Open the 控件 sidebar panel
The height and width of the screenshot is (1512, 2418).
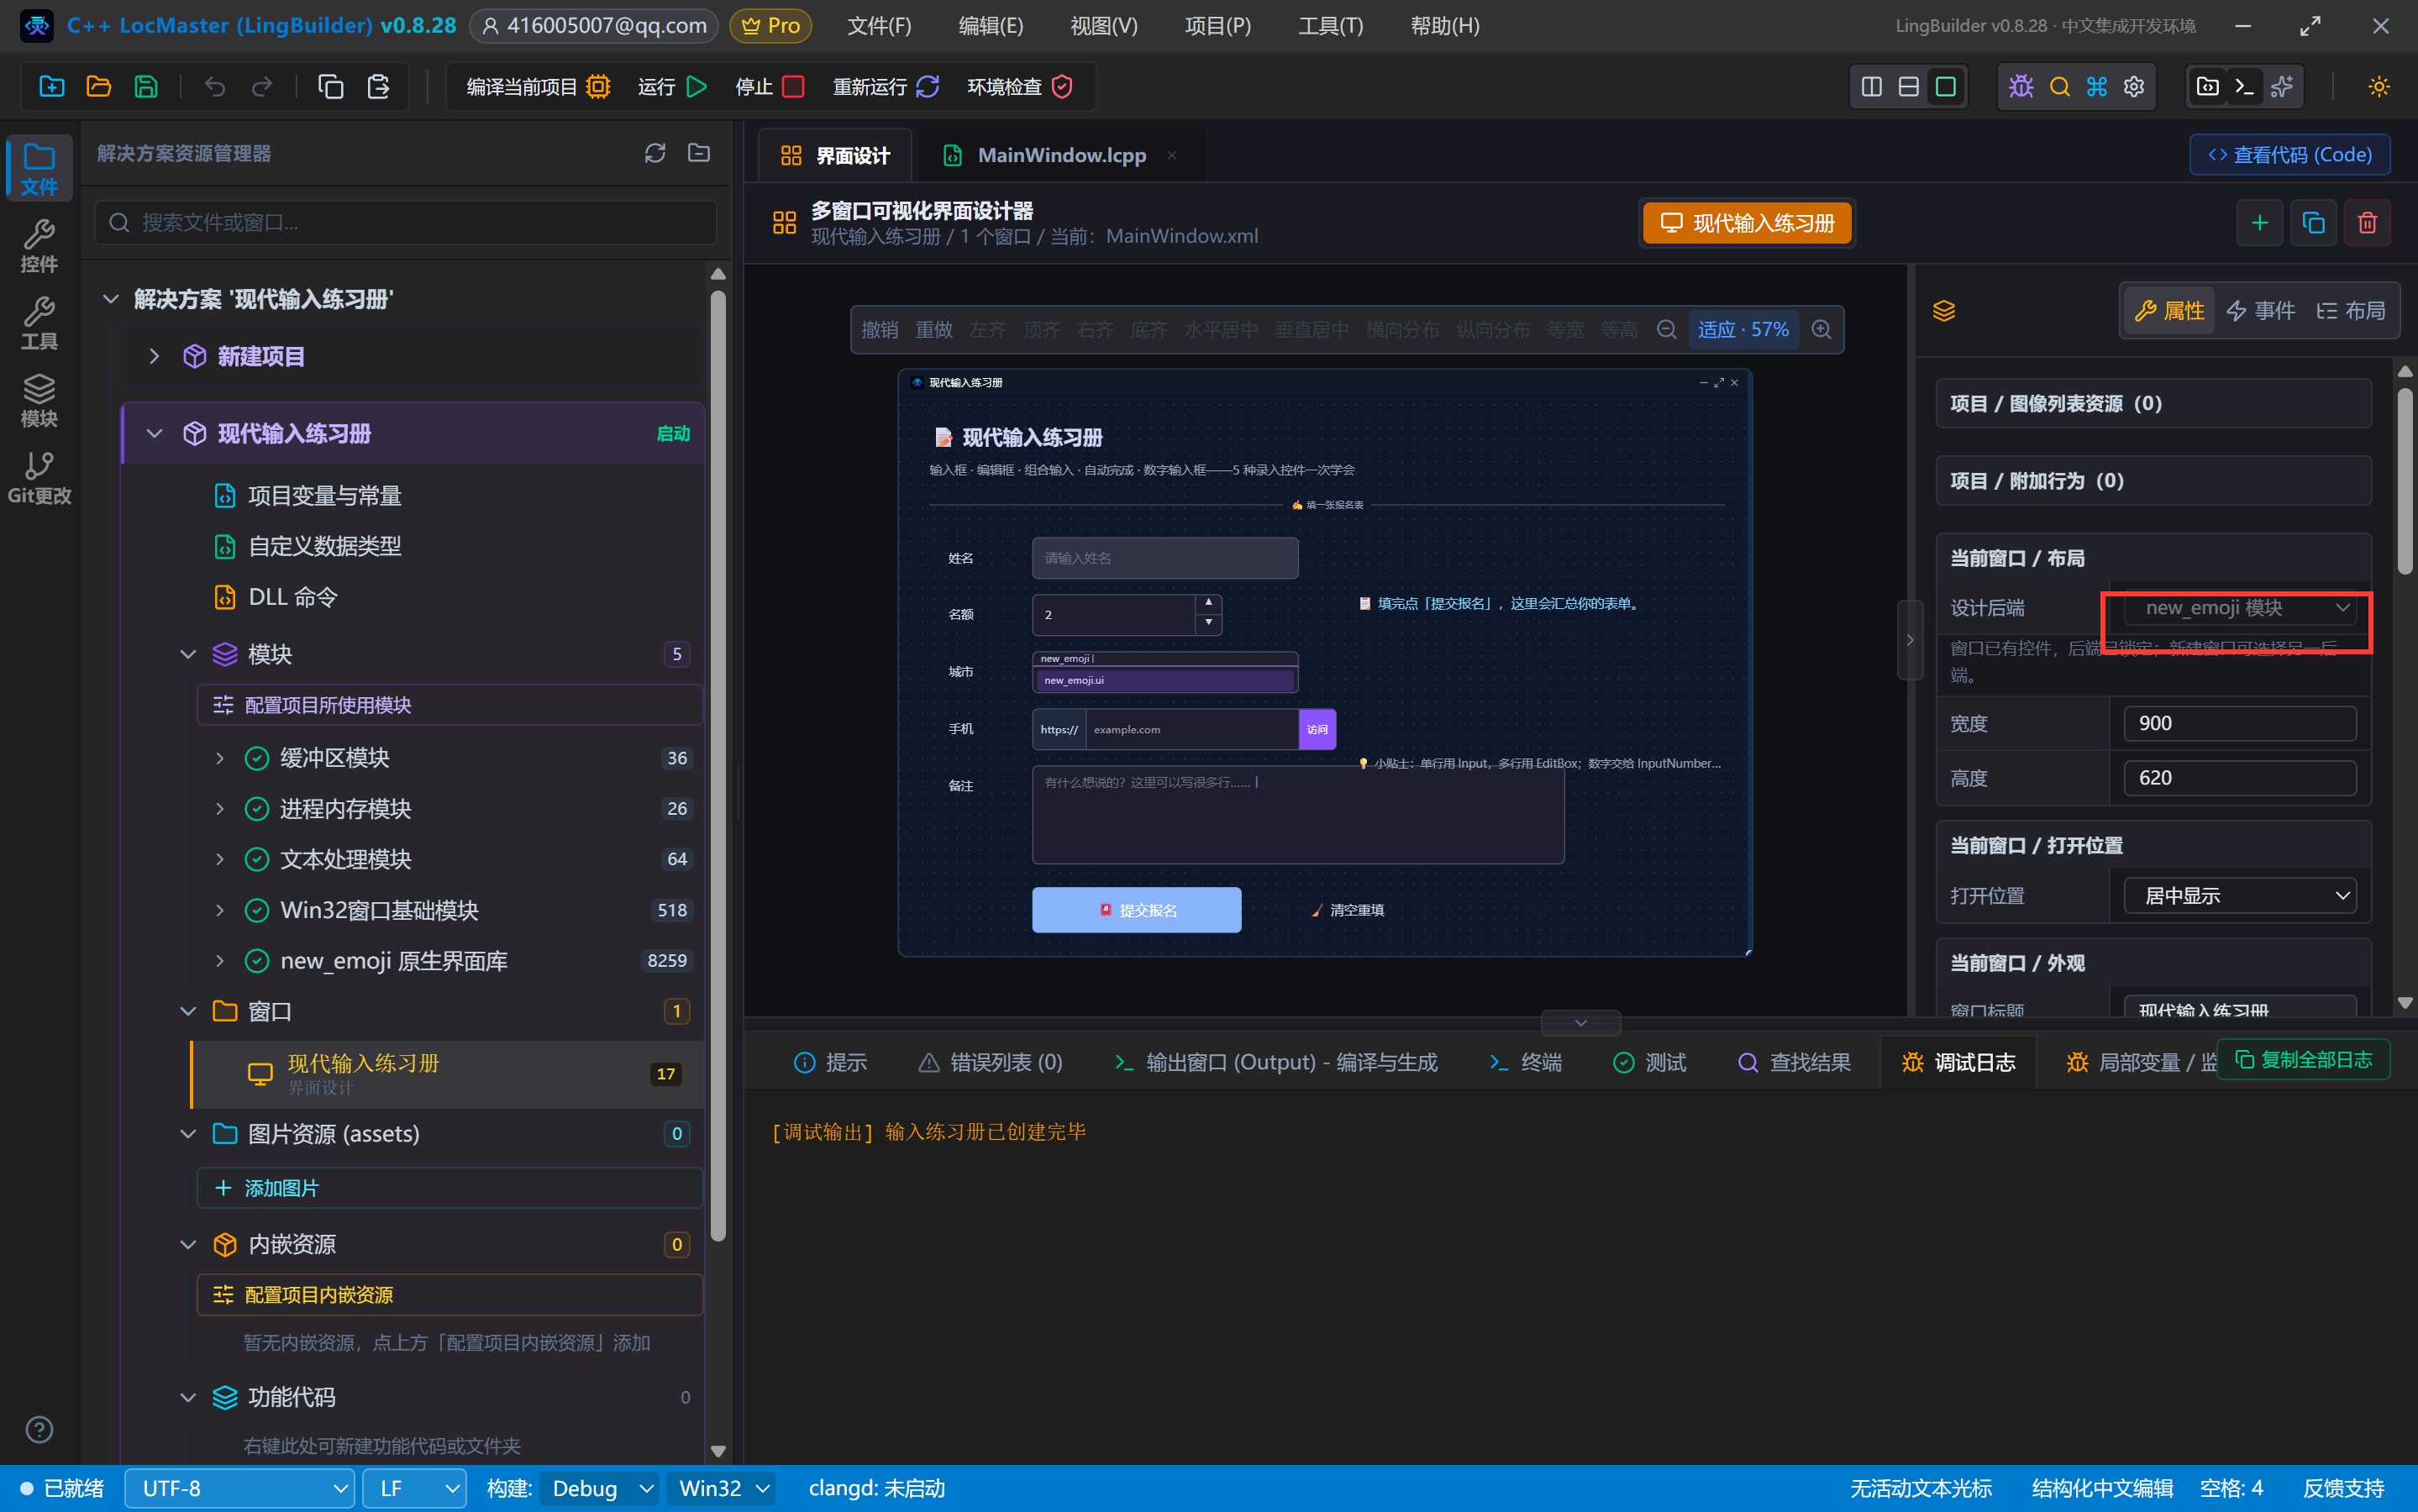click(x=39, y=246)
